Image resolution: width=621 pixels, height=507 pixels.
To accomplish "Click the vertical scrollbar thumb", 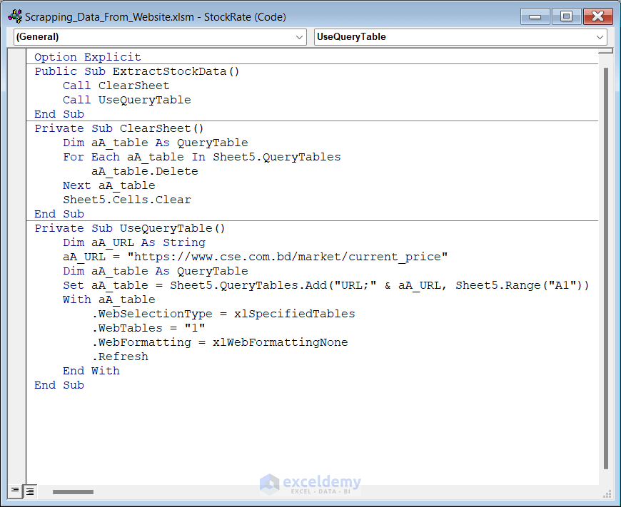I will point(605,268).
